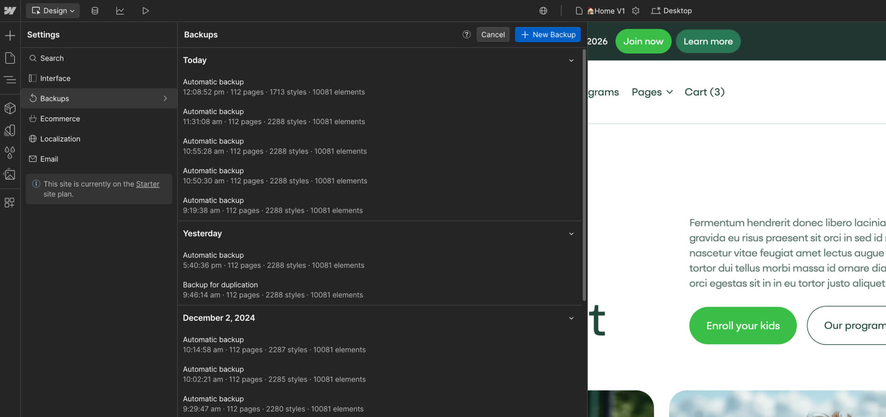Click the Learn more button

(708, 41)
